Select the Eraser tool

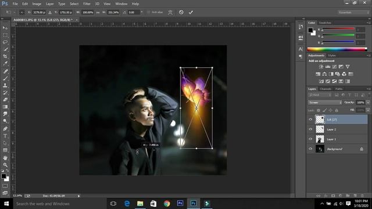tap(5, 99)
